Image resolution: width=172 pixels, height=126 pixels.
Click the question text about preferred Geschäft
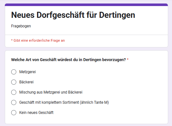(x=68, y=60)
